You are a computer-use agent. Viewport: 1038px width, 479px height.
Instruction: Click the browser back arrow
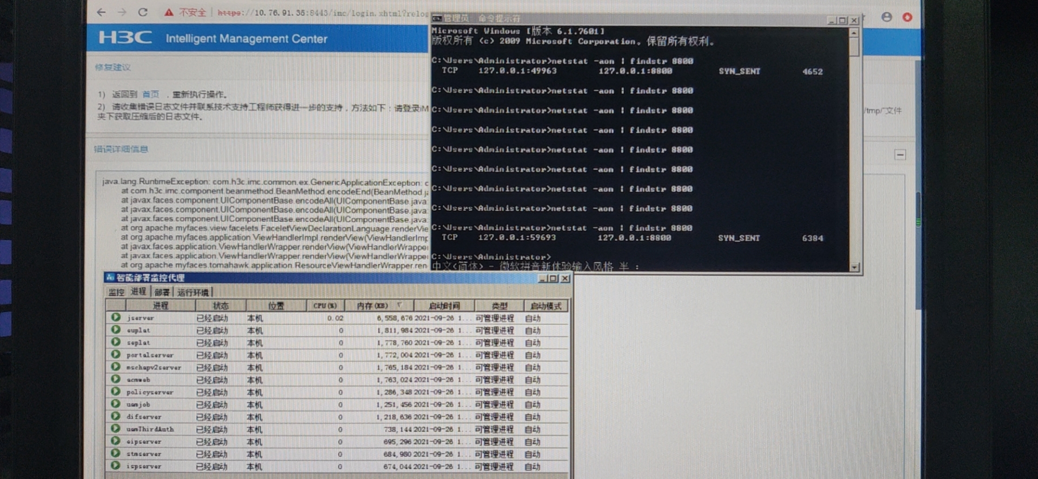(x=101, y=12)
